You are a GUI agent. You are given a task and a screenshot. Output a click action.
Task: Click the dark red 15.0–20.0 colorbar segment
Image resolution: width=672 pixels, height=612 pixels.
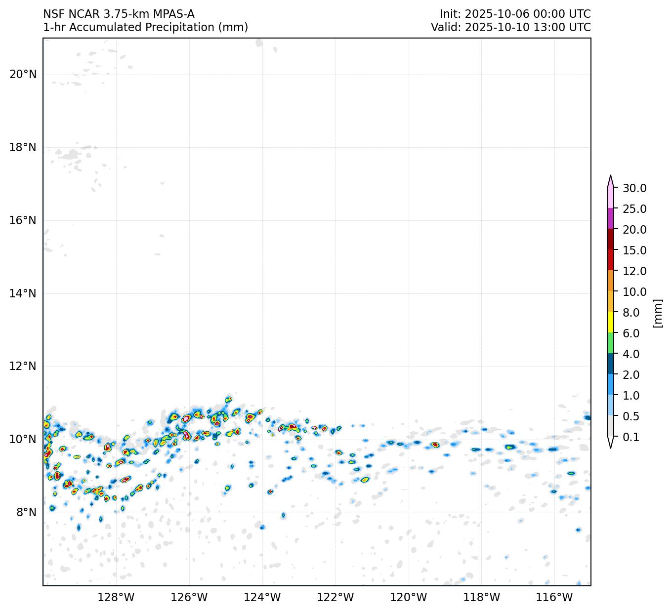click(x=611, y=239)
